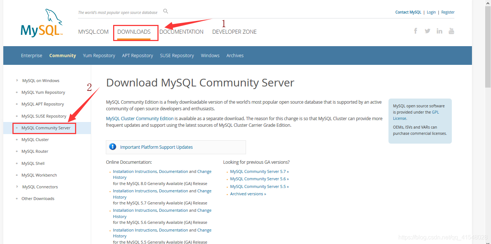
Task: Click Important Platform Support Updates link
Action: (156, 147)
